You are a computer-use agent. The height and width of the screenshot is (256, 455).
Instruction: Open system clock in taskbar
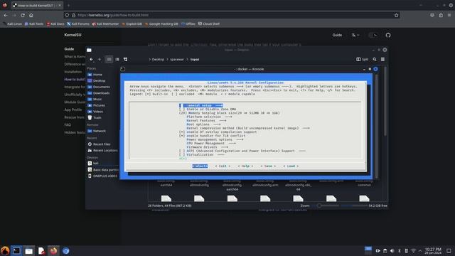pyautogui.click(x=433, y=251)
